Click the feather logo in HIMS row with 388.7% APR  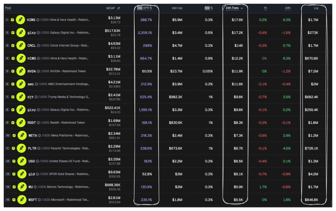(21, 20)
